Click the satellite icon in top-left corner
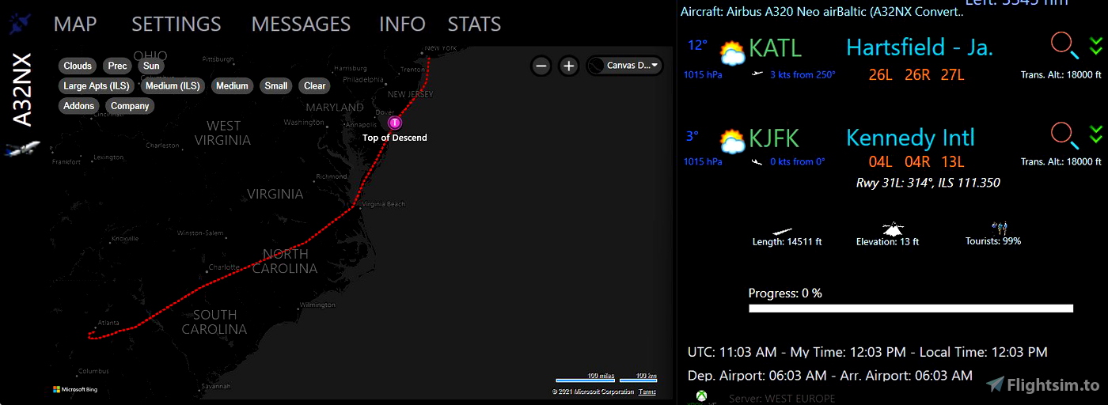This screenshot has width=1108, height=405. pyautogui.click(x=20, y=24)
